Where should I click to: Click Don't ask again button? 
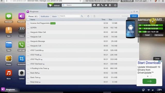tap(141, 1)
